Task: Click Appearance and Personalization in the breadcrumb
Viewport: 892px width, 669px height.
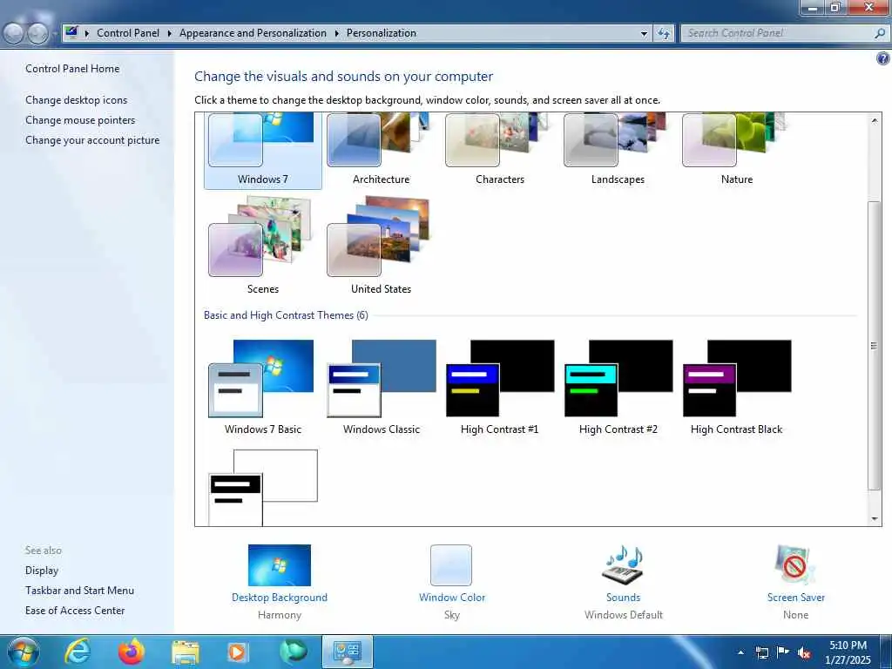Action: click(x=253, y=33)
